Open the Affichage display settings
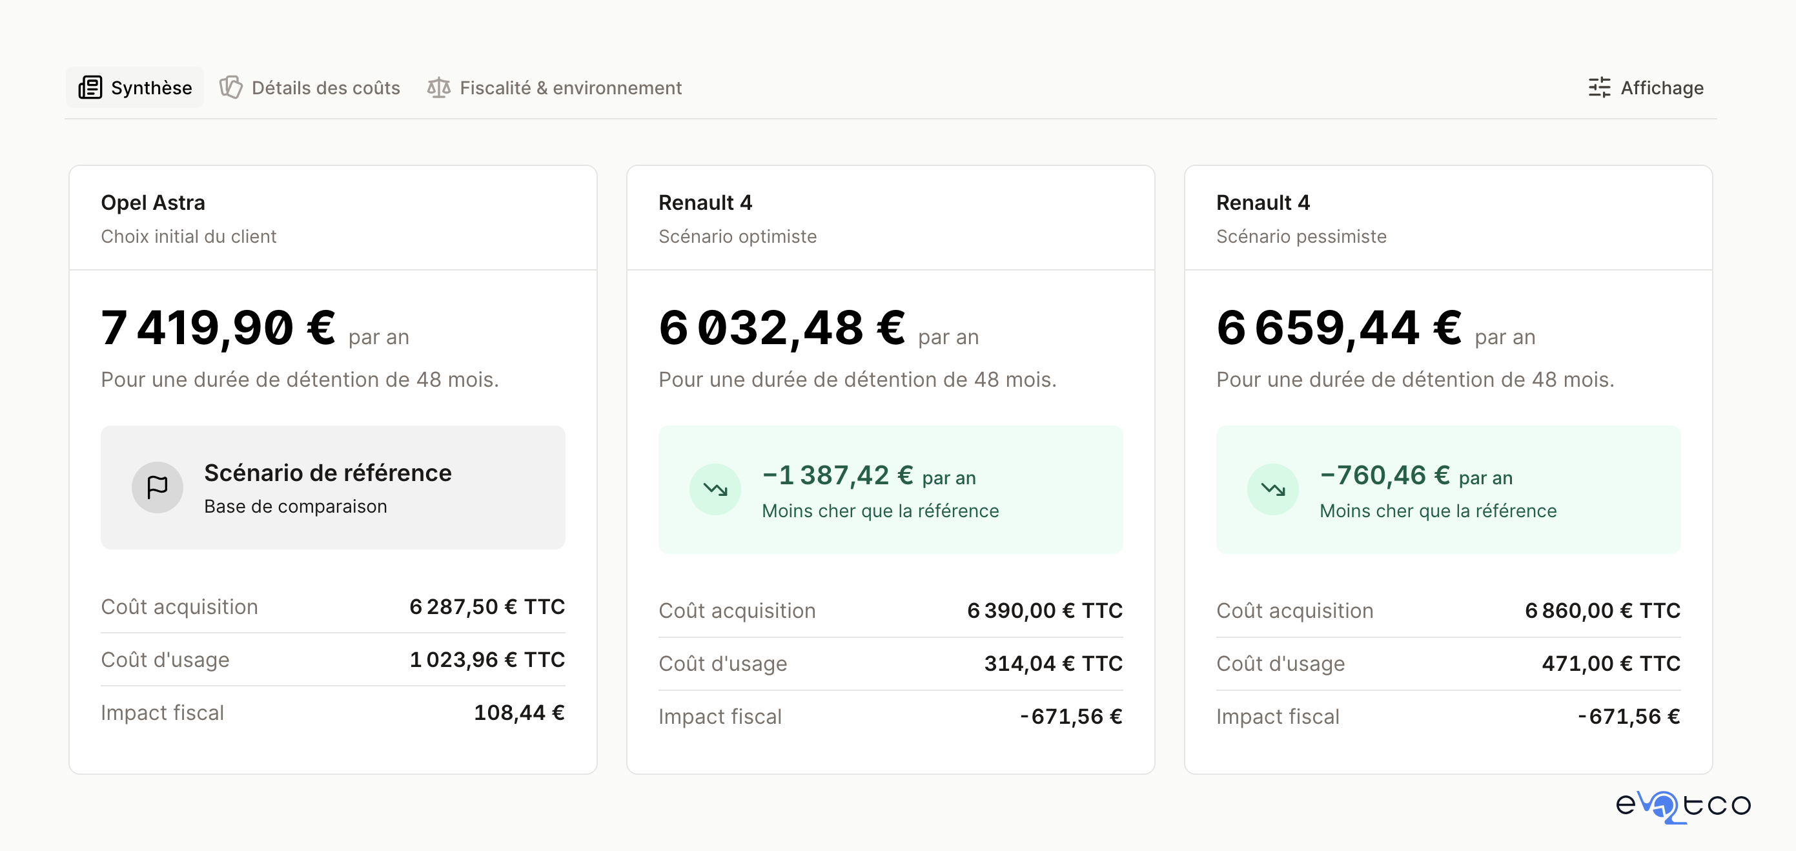Image resolution: width=1796 pixels, height=851 pixels. click(1646, 87)
